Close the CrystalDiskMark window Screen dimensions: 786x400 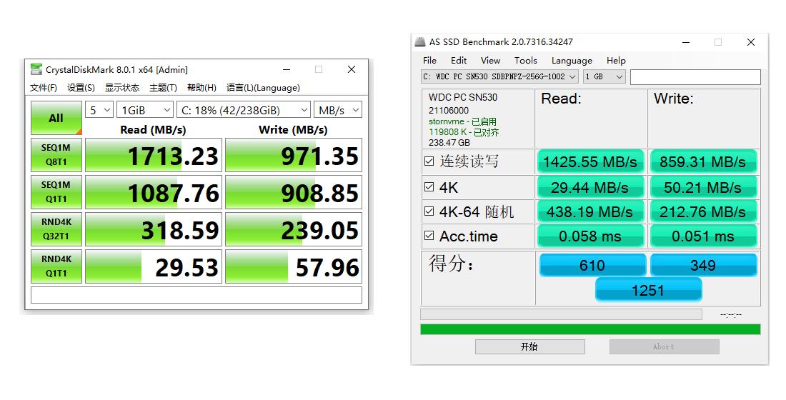click(x=352, y=69)
